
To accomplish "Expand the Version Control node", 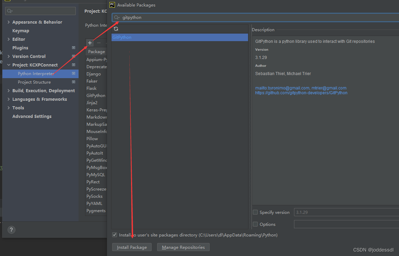I will (9, 56).
